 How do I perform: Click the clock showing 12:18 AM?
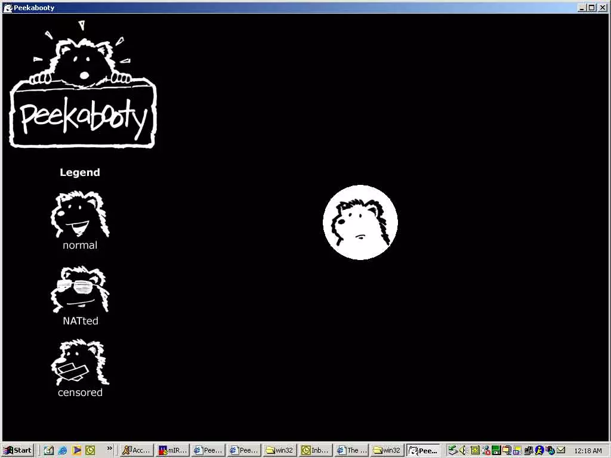[x=588, y=450]
